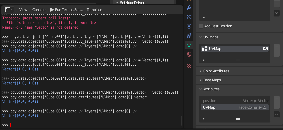This screenshot has width=283, height=130.
Task: Open the View menu in console header
Action: (23, 10)
